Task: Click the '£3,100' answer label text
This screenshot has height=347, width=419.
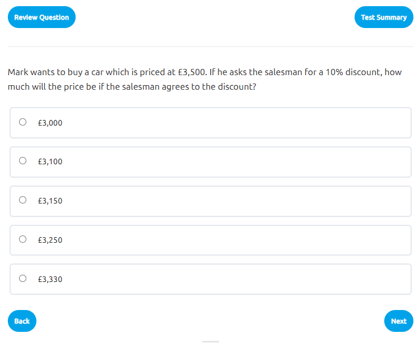Action: click(50, 162)
